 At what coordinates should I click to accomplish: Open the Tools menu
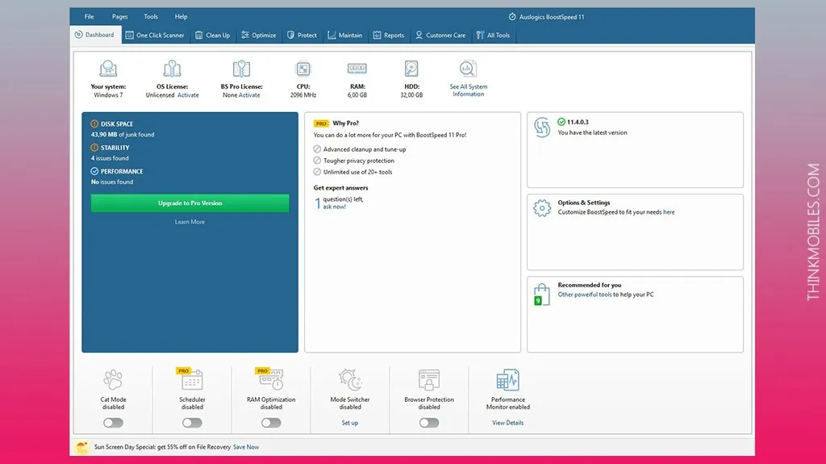pos(151,16)
